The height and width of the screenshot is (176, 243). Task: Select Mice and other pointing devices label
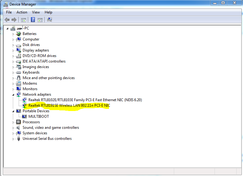pos(49,78)
